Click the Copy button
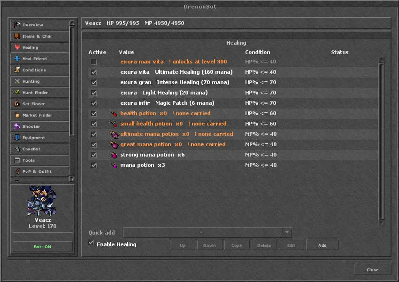Screen dimensions: 399x282 (237, 245)
